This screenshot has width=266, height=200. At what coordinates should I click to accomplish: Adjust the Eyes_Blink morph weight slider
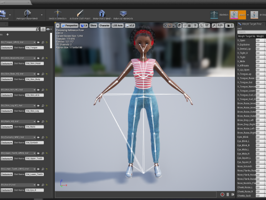(x=261, y=137)
